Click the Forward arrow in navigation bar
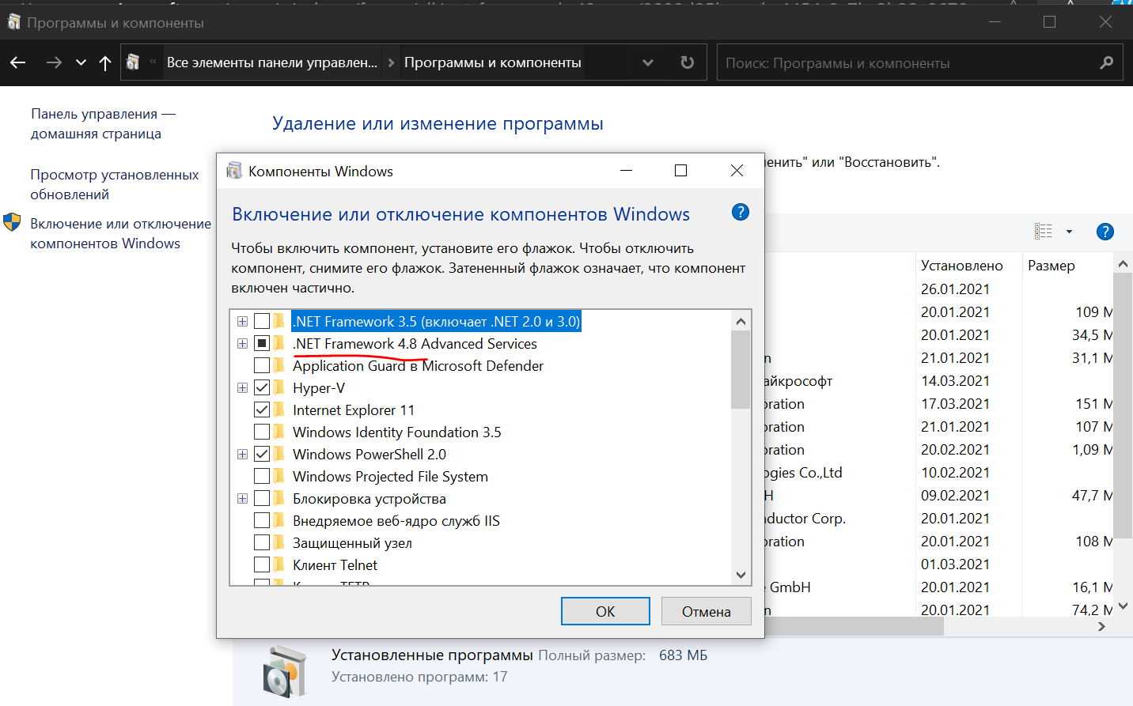Screen dimensions: 1133x706 pyautogui.click(x=54, y=62)
